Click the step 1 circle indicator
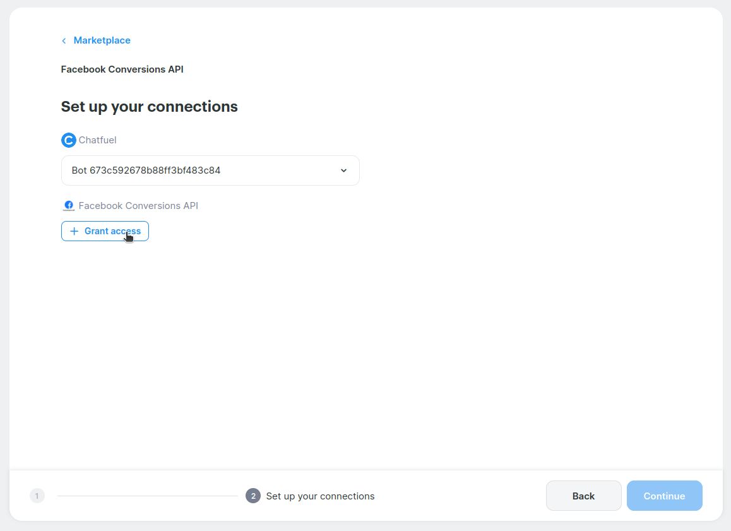This screenshot has width=731, height=531. [x=37, y=496]
